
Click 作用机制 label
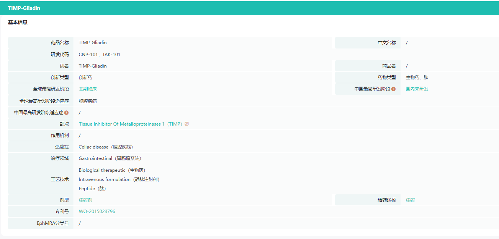pos(60,136)
